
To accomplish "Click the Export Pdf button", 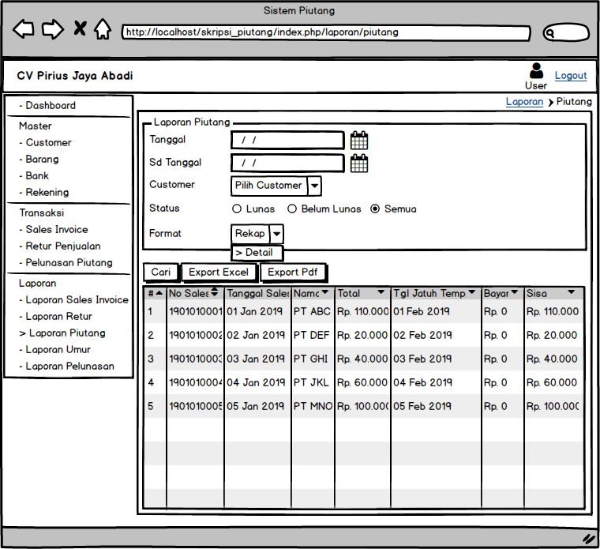I will coord(293,273).
